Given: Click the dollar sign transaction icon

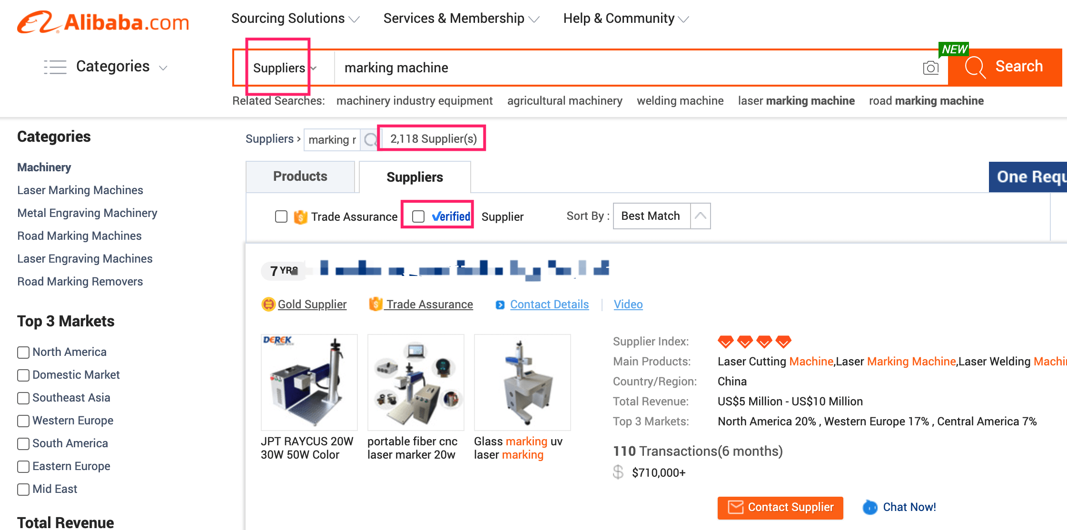Looking at the screenshot, I should (x=618, y=472).
